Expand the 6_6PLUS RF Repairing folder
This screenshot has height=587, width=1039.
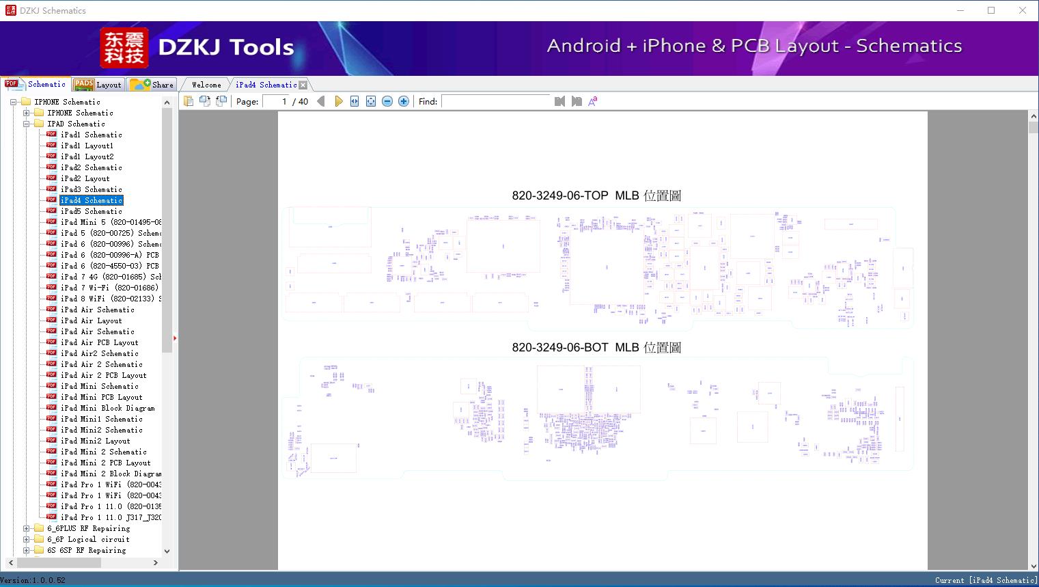tap(26, 528)
